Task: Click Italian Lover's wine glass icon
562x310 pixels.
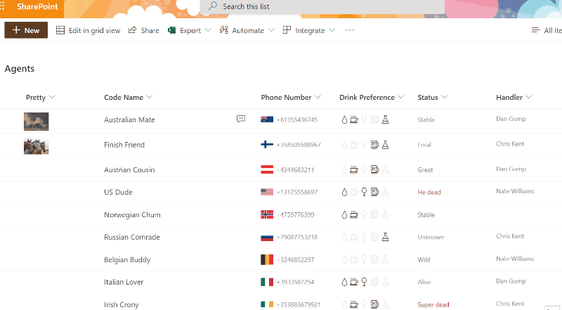Action: coord(364,282)
